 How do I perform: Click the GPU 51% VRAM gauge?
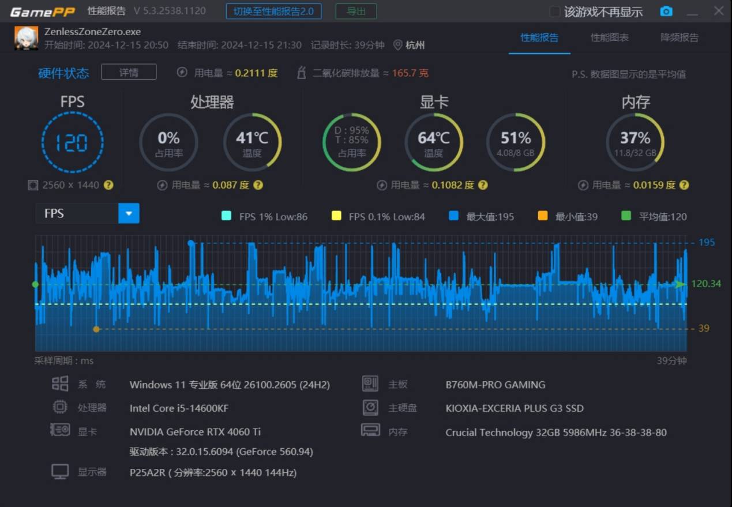tap(516, 142)
